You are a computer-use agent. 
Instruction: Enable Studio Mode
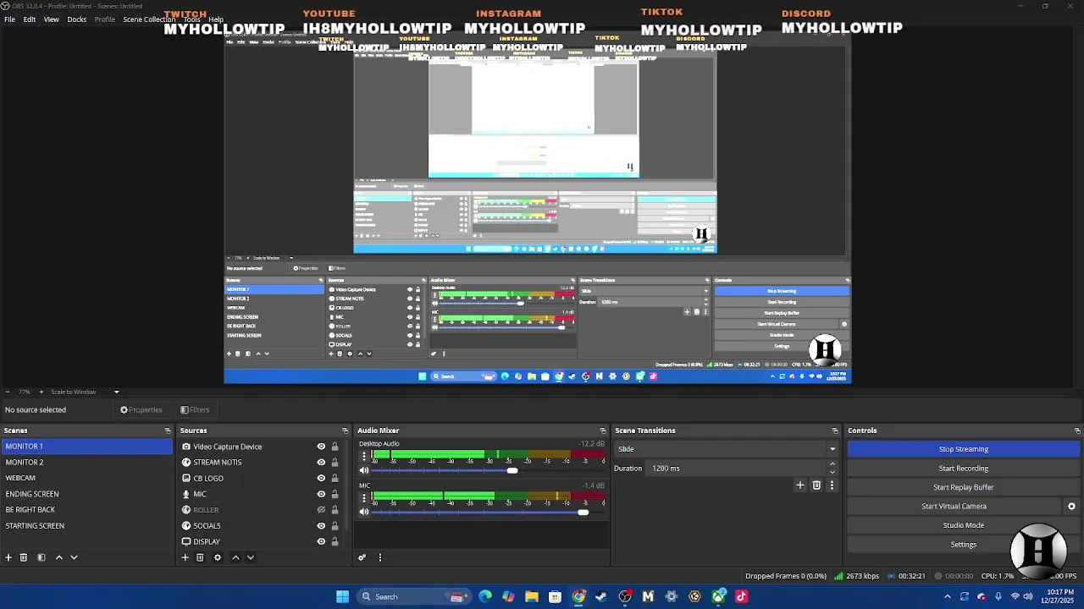(964, 525)
